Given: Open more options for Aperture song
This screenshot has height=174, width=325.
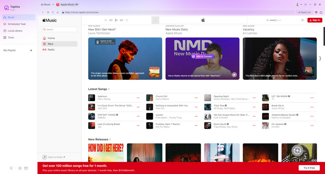Looking at the screenshot, I should (138, 98).
